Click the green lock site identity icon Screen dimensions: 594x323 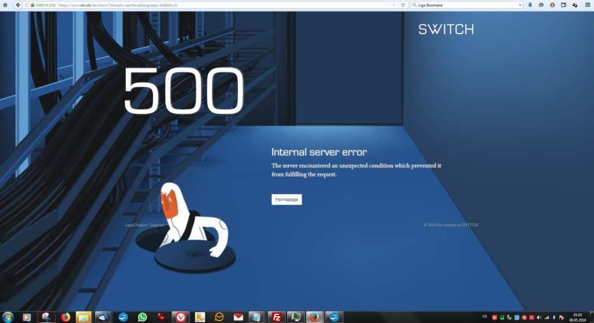pyautogui.click(x=32, y=5)
